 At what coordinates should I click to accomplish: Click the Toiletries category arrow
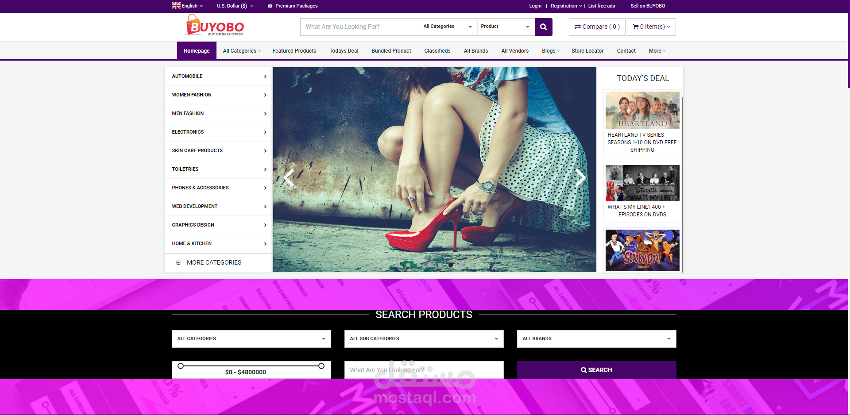[265, 169]
